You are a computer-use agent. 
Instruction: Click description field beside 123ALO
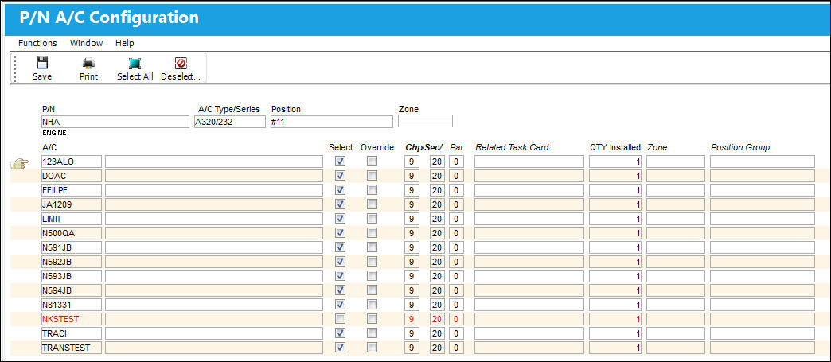pos(214,162)
